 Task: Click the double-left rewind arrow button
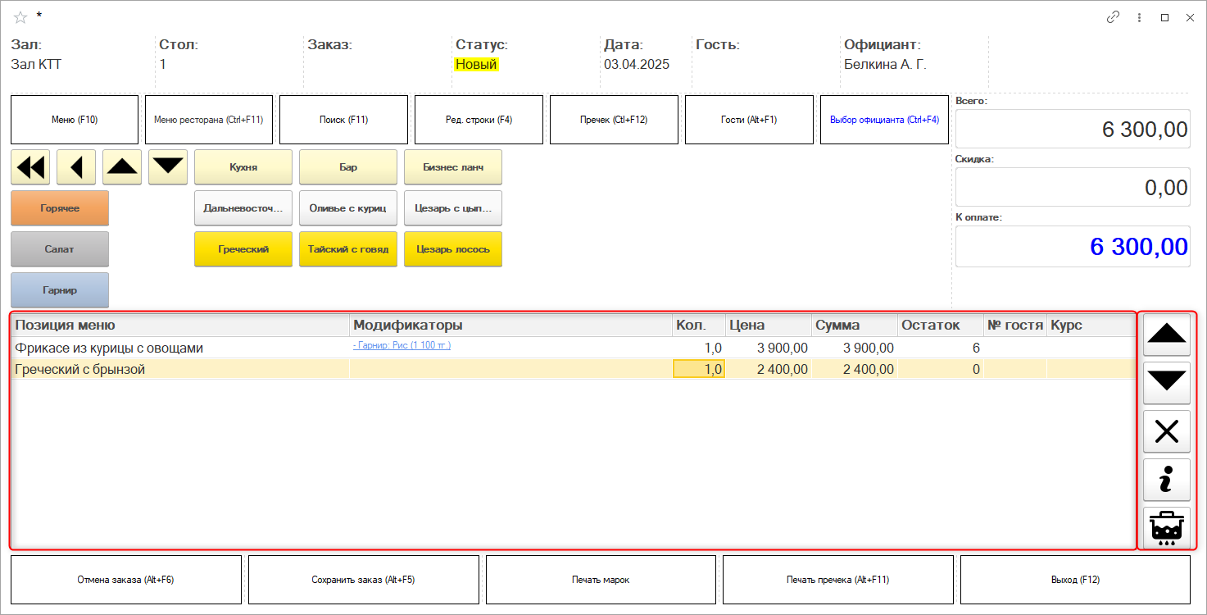(x=30, y=167)
